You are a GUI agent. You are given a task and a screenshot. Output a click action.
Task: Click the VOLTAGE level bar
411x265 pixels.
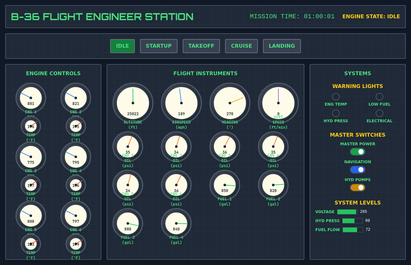347,212
